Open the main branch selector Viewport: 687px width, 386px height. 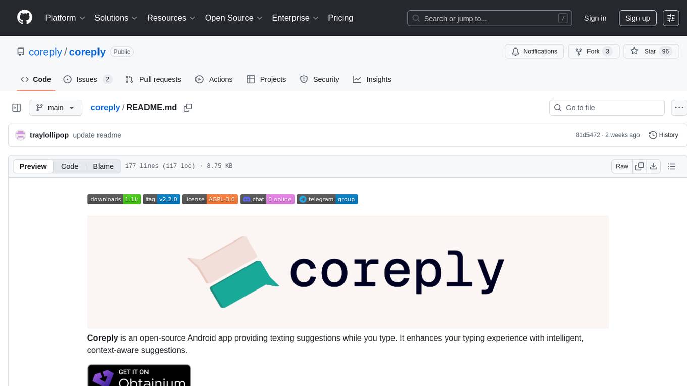(55, 108)
